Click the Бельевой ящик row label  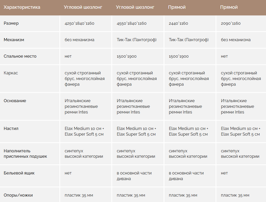(19, 173)
